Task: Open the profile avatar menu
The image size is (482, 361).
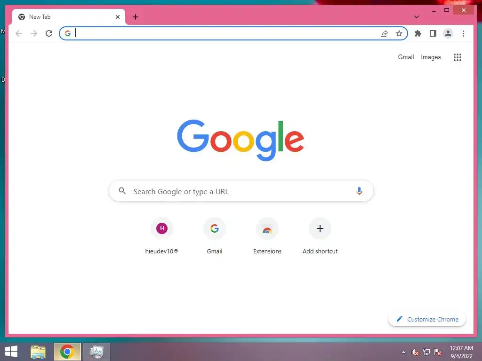Action: [448, 33]
